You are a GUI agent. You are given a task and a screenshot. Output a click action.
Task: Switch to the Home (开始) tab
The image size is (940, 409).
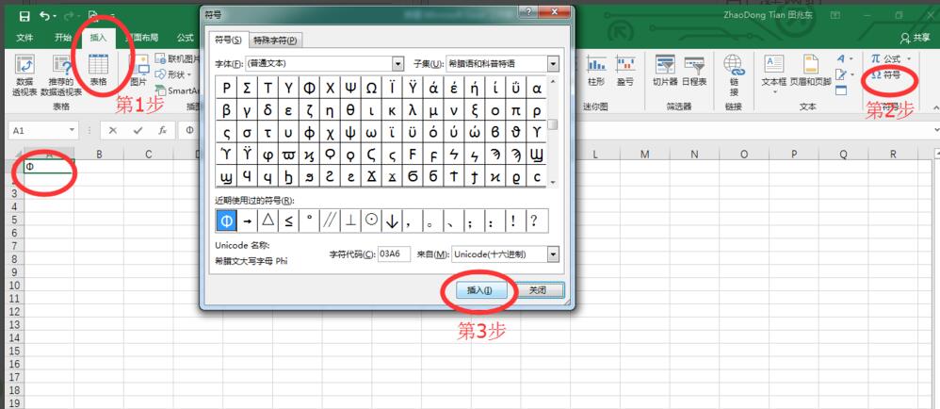pyautogui.click(x=63, y=38)
